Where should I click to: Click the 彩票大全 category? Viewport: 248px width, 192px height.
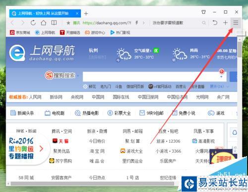(x=119, y=113)
